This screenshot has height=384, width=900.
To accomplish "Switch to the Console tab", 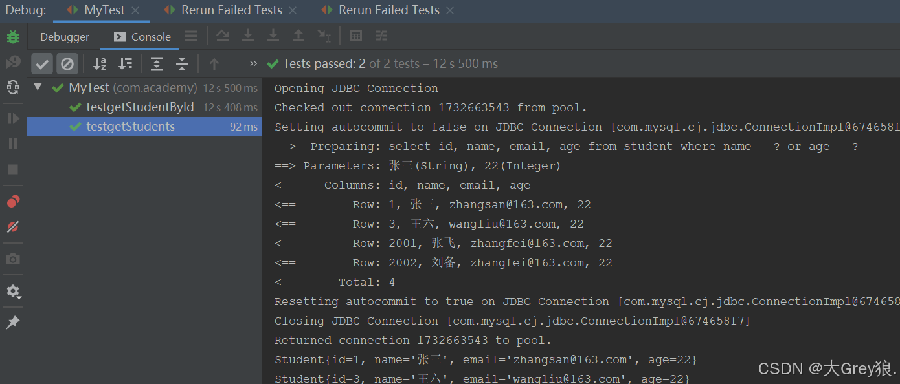I will click(x=142, y=37).
